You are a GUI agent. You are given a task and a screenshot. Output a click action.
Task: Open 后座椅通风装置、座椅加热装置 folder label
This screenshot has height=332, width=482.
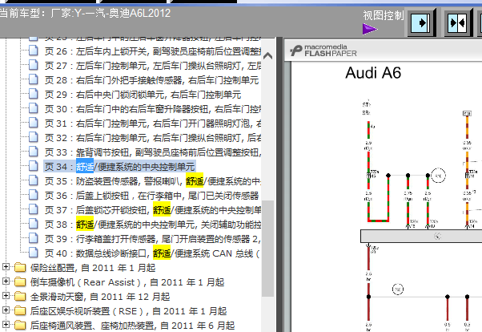click(x=132, y=326)
